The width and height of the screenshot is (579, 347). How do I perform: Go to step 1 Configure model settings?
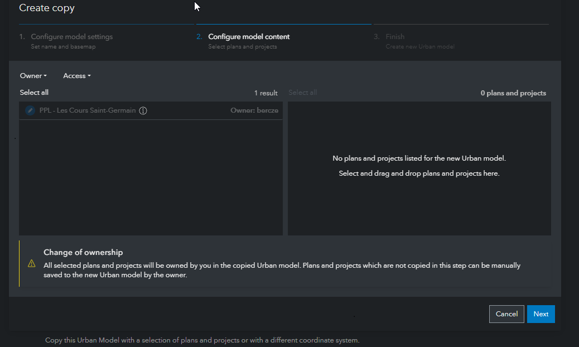point(72,36)
